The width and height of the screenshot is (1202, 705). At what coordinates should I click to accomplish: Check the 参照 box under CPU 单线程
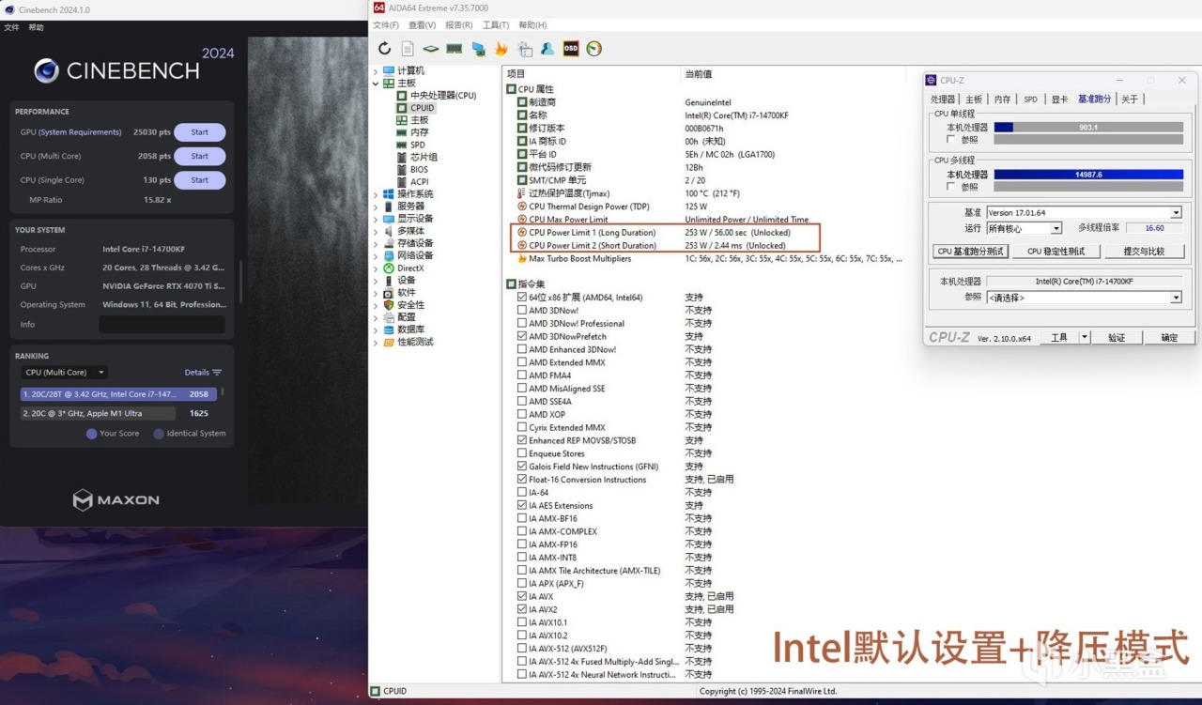click(x=952, y=139)
